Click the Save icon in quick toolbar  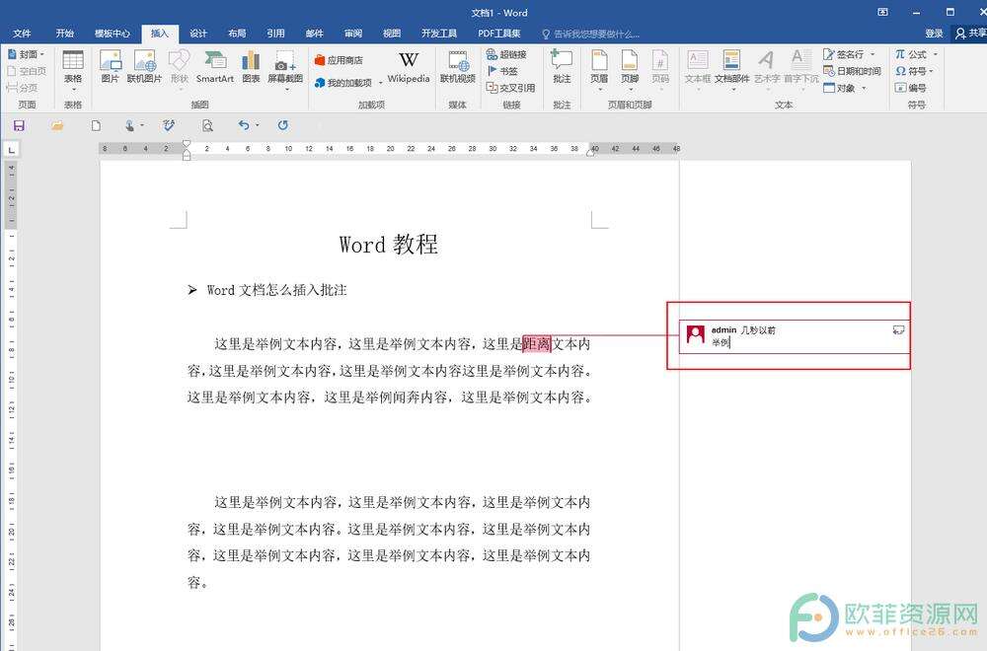tap(19, 126)
